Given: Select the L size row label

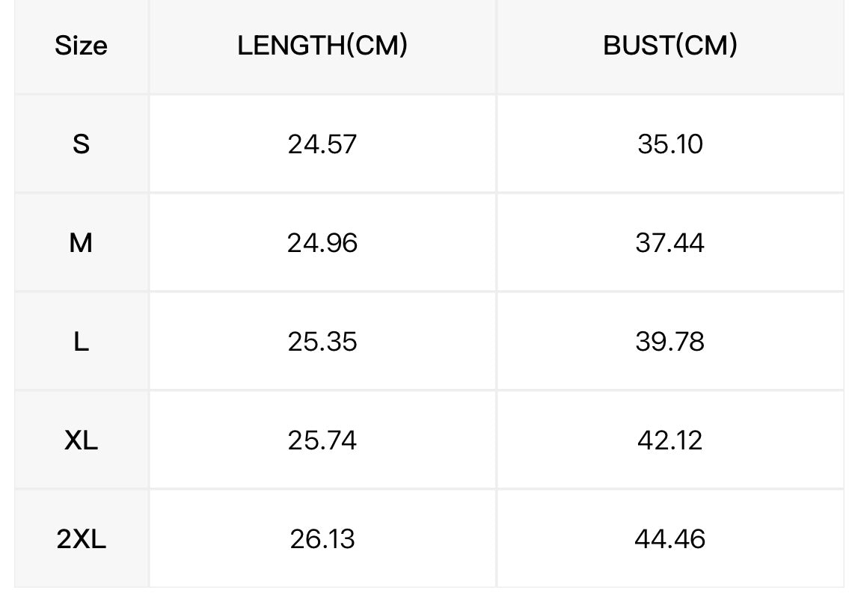Looking at the screenshot, I should pos(81,342).
